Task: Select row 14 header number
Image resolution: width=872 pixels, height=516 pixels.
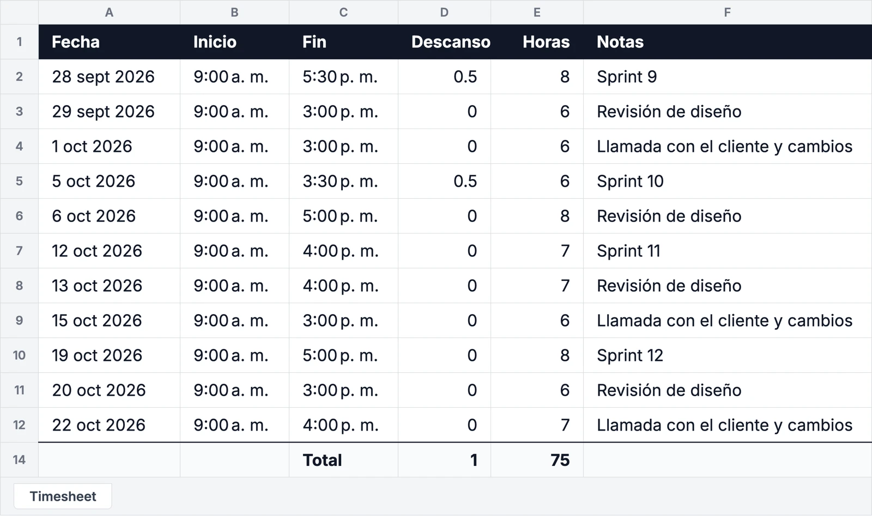Action: click(19, 460)
